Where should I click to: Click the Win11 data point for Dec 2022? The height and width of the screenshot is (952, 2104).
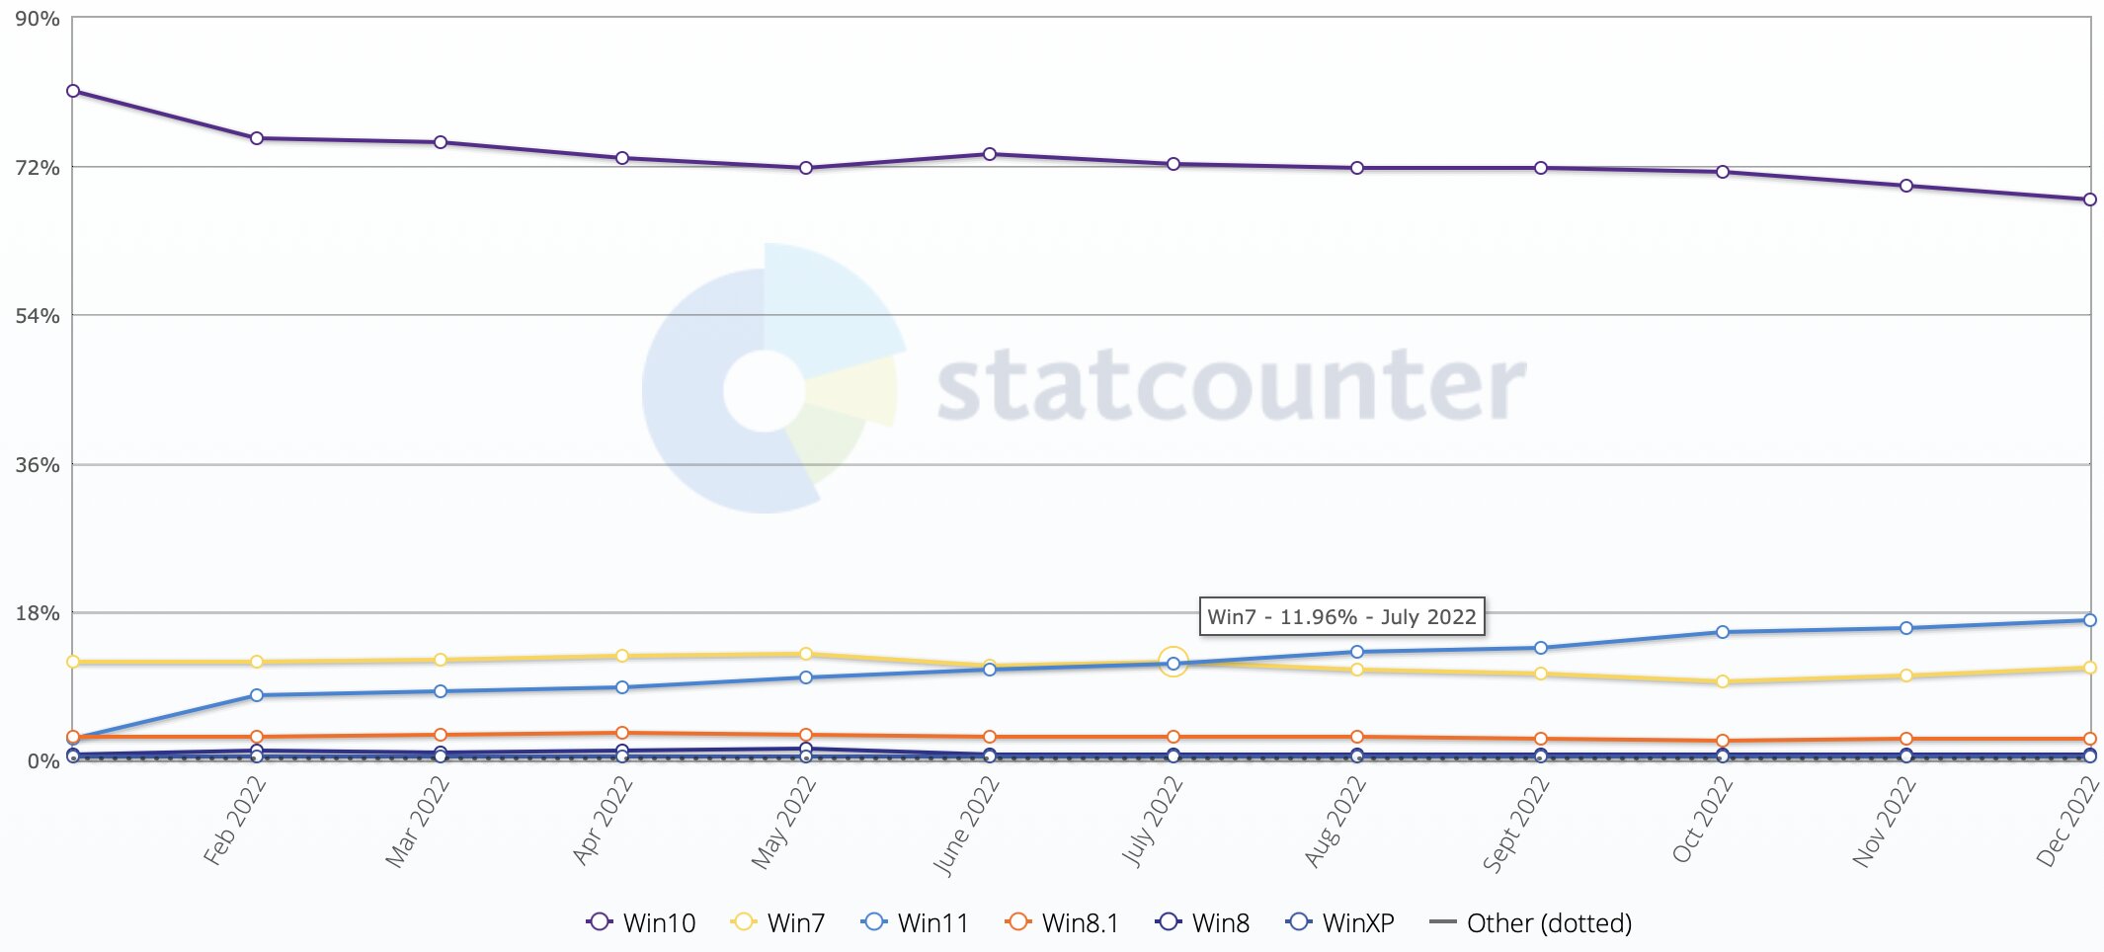2090,620
